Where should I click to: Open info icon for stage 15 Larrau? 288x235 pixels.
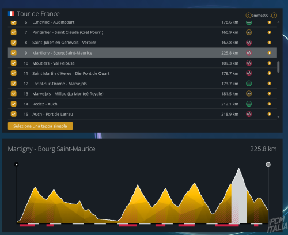269,114
